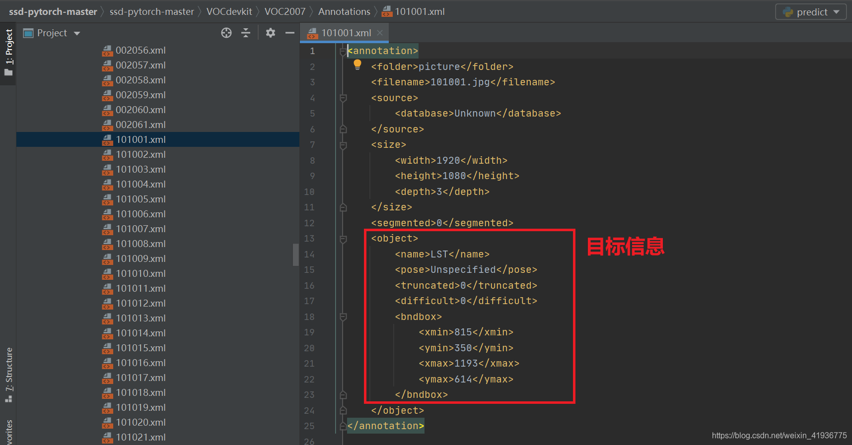Image resolution: width=852 pixels, height=445 pixels.
Task: Click the Project tree scrollbar thumb
Action: (296, 254)
